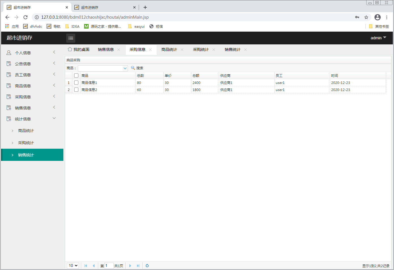The height and width of the screenshot is (270, 394).
Task: Reload the page with the refresh icon
Action: 25,17
